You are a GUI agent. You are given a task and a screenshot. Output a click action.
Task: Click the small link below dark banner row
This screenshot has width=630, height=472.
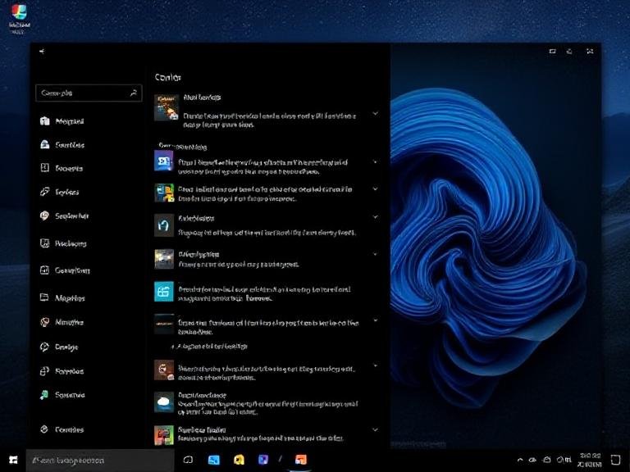pos(209,346)
